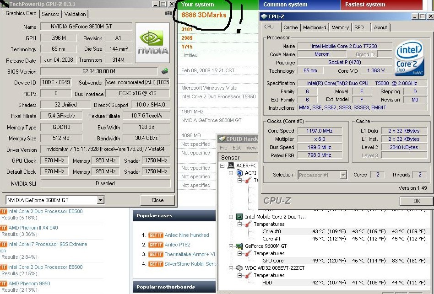Click the BIOS save chip icon in GPU-Z
The image size is (434, 294).
(x=165, y=71)
